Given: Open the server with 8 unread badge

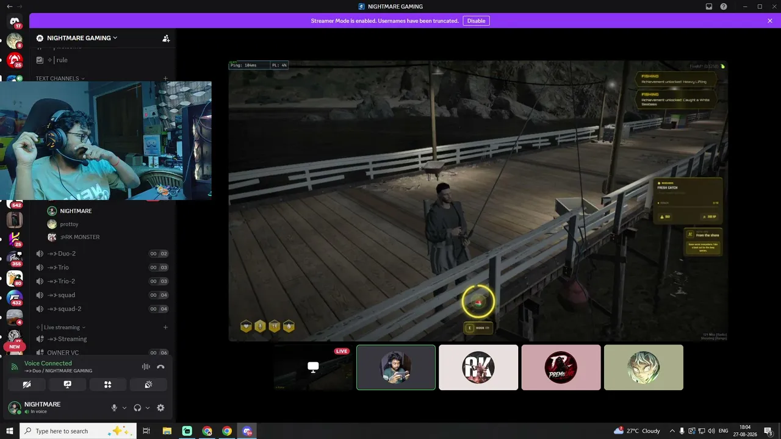Looking at the screenshot, I should point(15,41).
